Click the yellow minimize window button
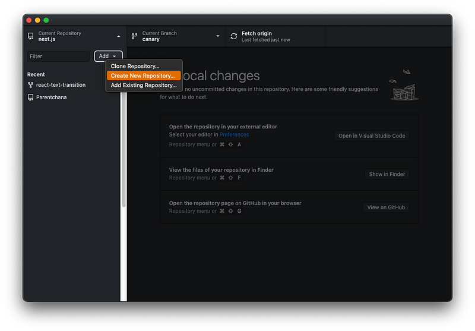Screen dimensions: 475x331 [x=37, y=20]
